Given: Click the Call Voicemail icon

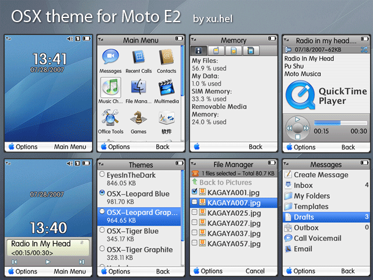Looking at the screenshot, I should coord(288,238).
